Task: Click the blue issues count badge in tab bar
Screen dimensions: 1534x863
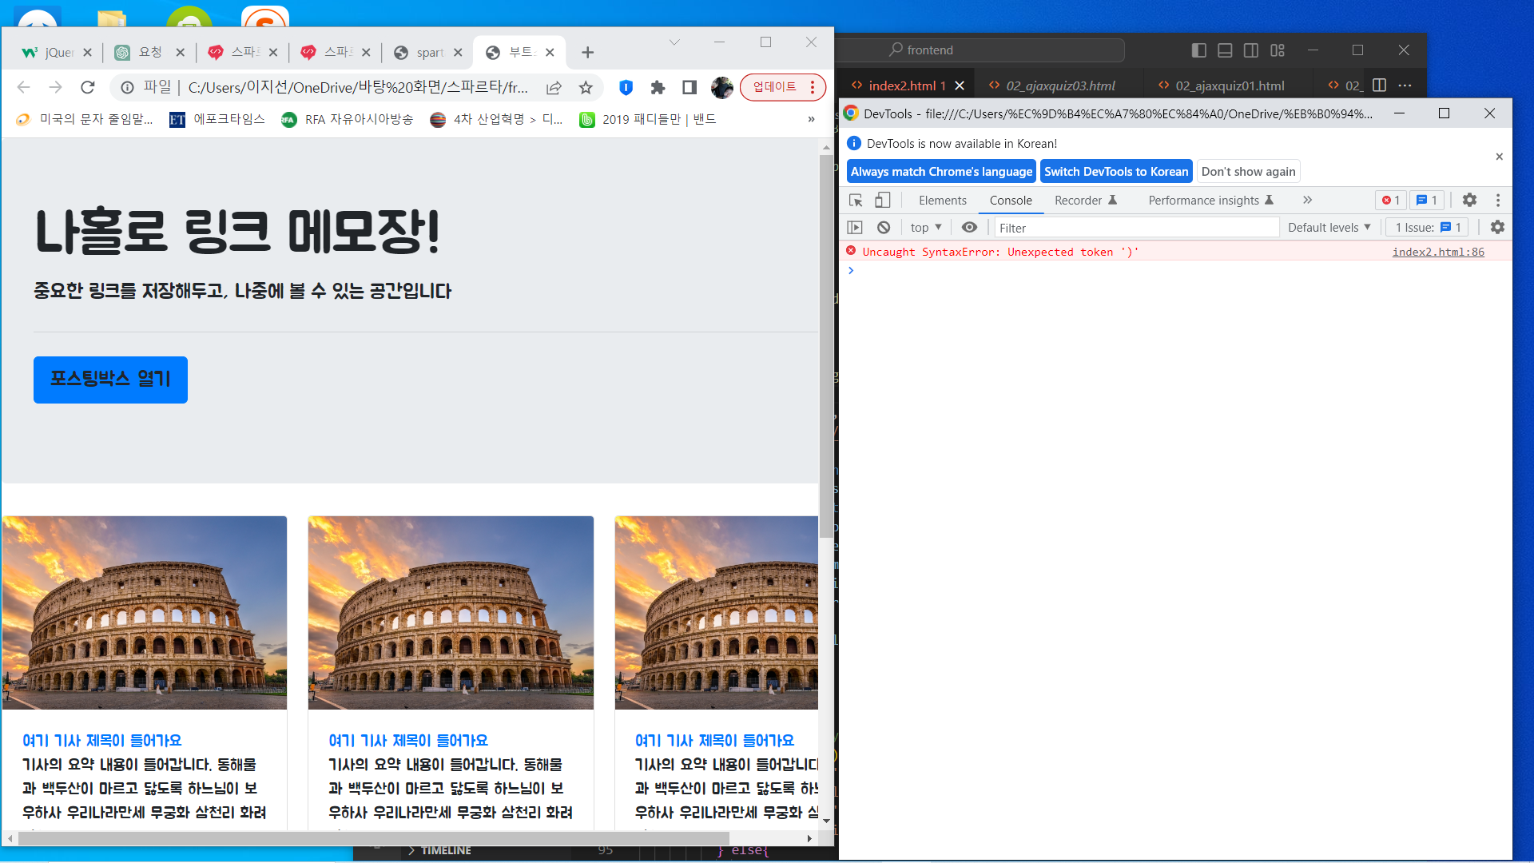Action: point(1427,201)
